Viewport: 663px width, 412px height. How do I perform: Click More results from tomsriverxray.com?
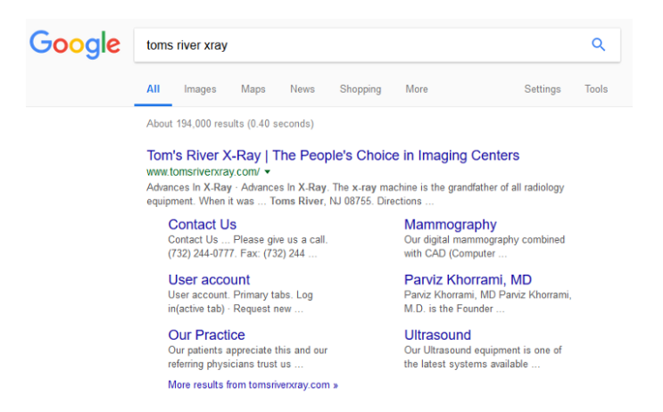click(x=253, y=385)
